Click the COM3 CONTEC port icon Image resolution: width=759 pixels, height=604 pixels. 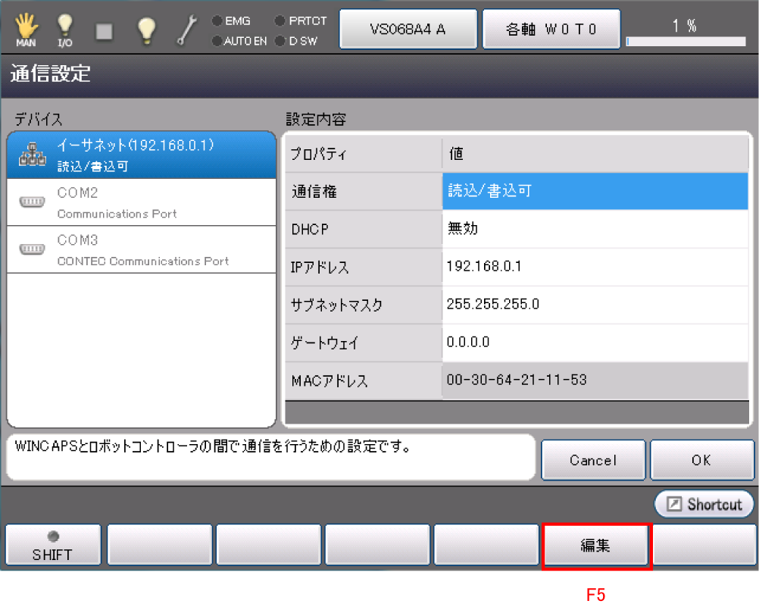click(x=32, y=249)
